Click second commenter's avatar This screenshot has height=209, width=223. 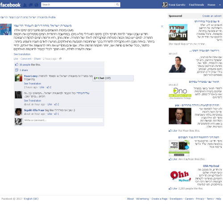19,95
